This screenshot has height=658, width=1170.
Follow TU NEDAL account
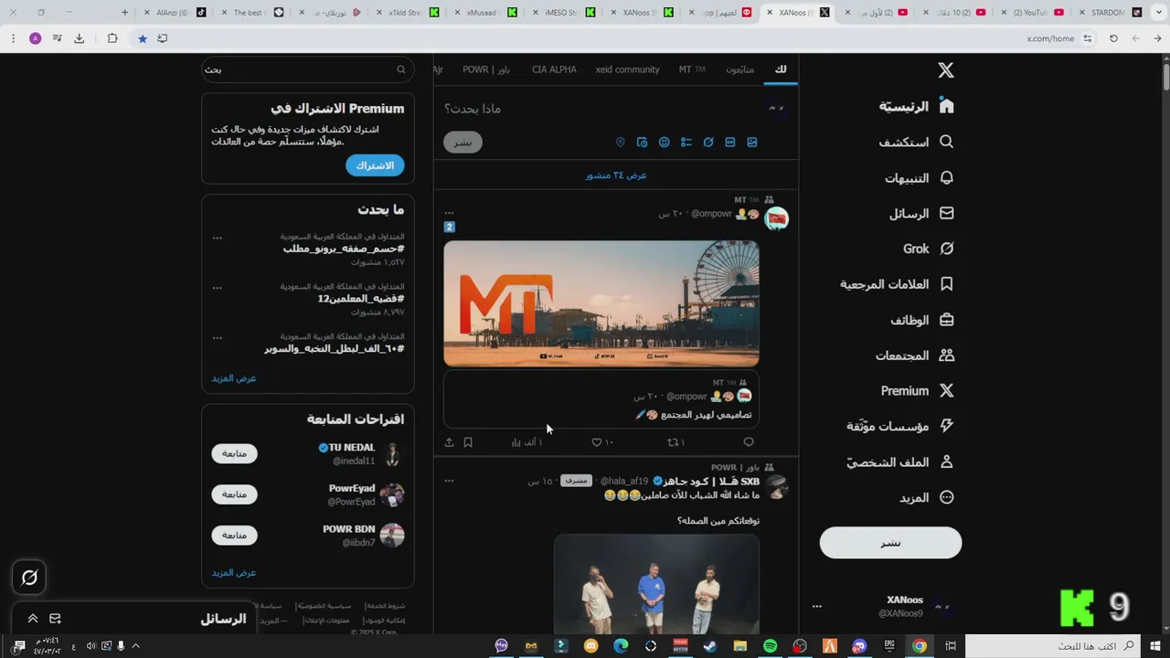(235, 453)
